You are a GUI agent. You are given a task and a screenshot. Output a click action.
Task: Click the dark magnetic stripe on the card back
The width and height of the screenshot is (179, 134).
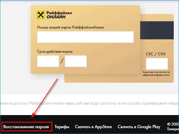tap(157, 30)
